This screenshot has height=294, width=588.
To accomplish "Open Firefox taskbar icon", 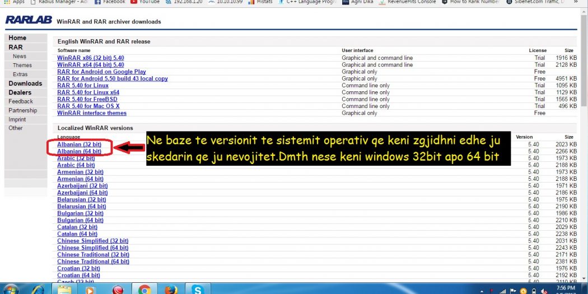I will point(171,290).
